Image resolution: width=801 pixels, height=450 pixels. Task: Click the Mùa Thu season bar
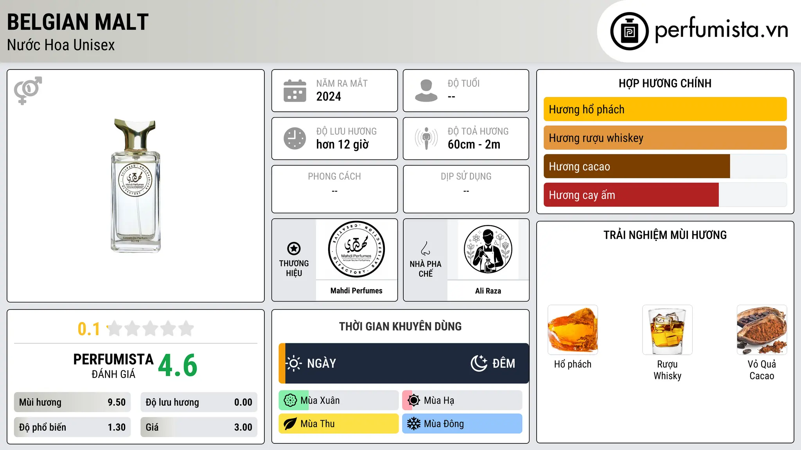pos(339,424)
